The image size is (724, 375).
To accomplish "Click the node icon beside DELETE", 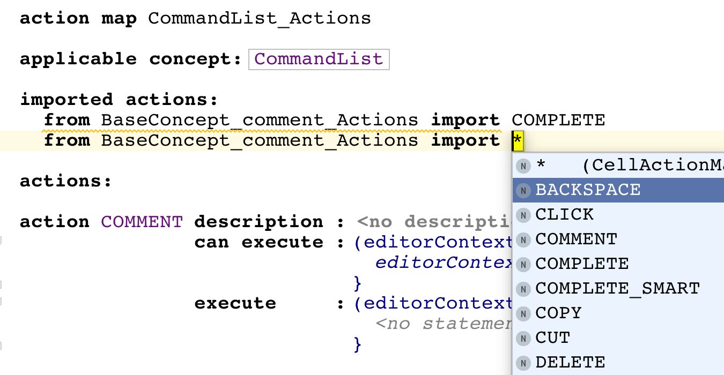I will [523, 363].
